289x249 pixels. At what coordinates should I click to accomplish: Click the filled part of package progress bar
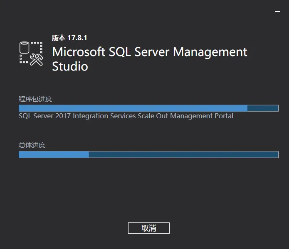pyautogui.click(x=133, y=108)
